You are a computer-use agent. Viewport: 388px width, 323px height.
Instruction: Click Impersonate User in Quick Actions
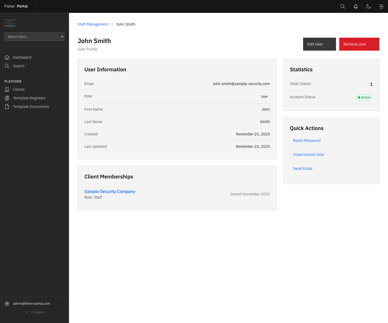(309, 155)
